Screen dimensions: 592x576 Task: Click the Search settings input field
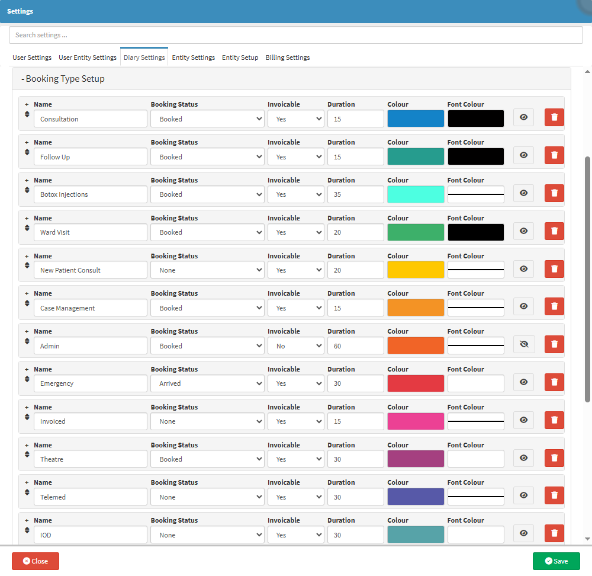pyautogui.click(x=296, y=35)
